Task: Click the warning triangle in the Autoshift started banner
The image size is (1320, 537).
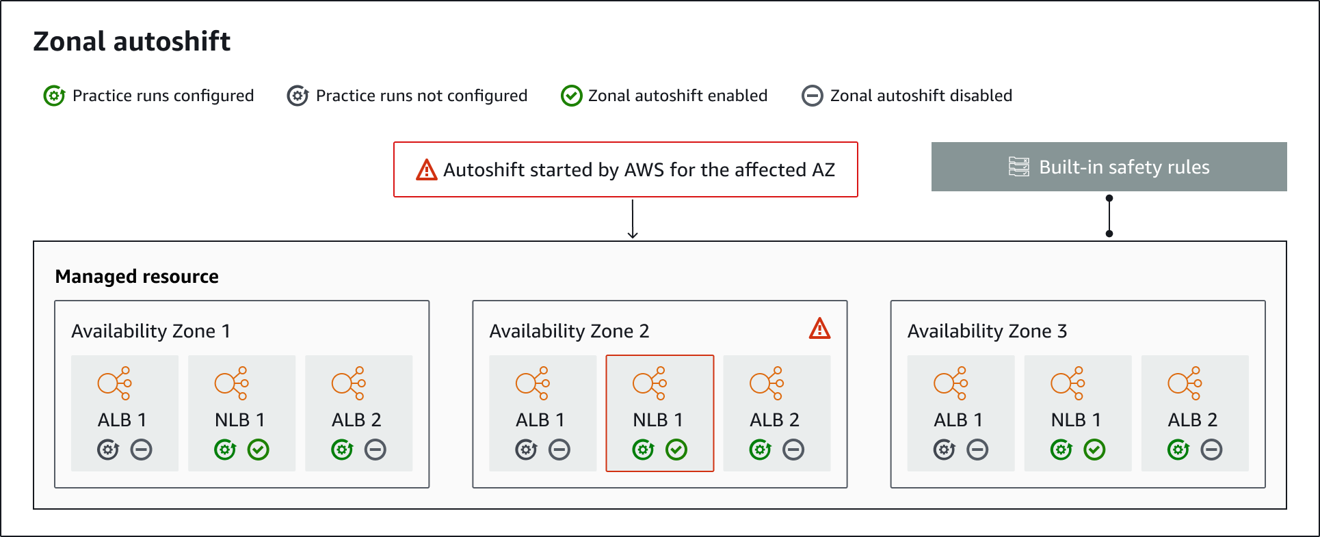Action: [x=426, y=169]
